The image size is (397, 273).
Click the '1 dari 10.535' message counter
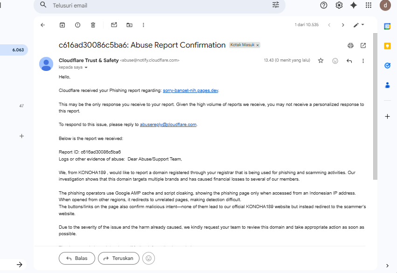coord(306,25)
